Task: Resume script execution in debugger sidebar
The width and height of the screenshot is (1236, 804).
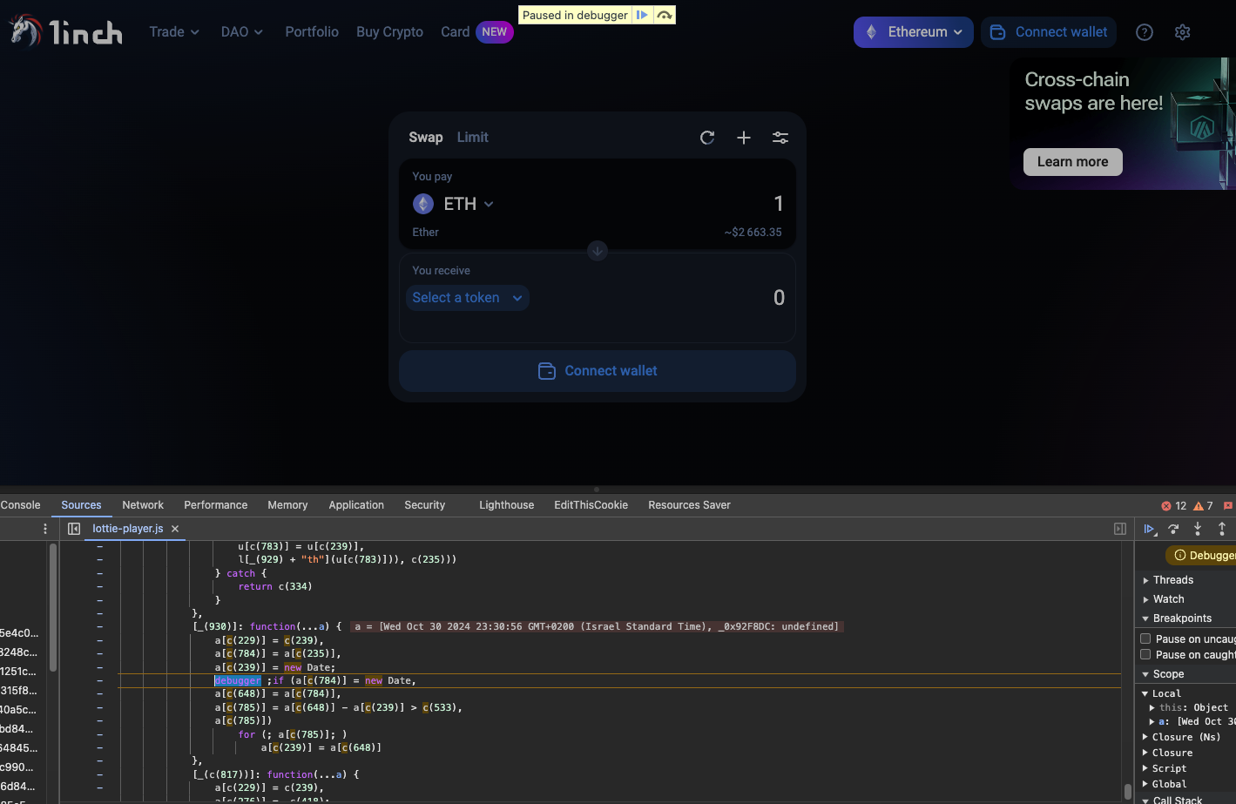Action: 1150,529
